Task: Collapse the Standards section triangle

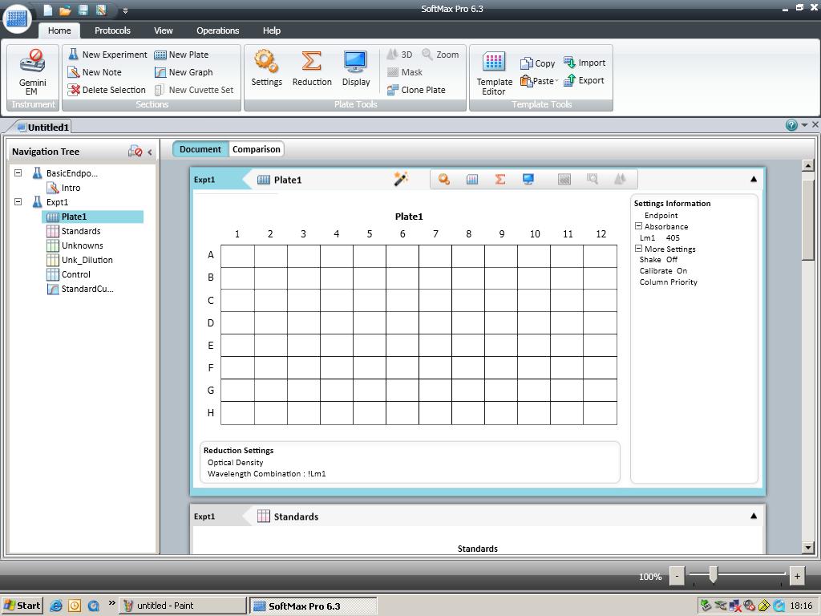Action: click(x=754, y=516)
